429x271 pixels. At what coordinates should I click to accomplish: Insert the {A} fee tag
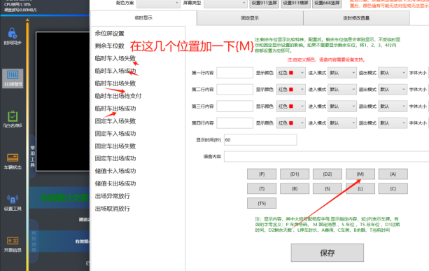pyautogui.click(x=393, y=174)
